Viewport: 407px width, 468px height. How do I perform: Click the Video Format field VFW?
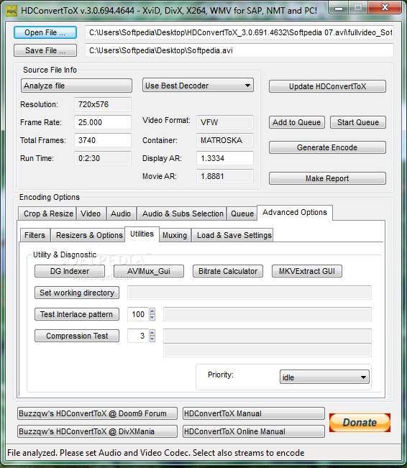click(225, 122)
